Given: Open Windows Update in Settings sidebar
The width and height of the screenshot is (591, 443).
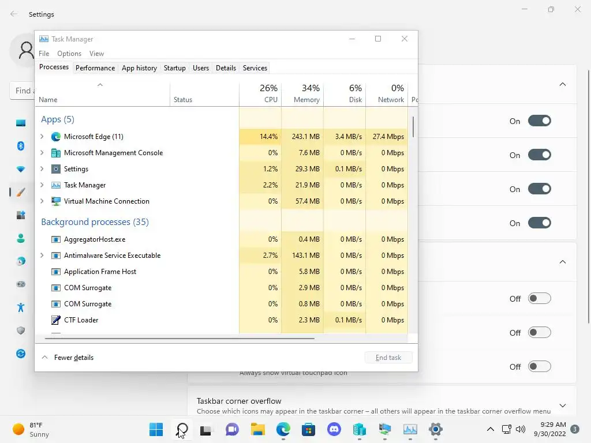Looking at the screenshot, I should tap(21, 354).
